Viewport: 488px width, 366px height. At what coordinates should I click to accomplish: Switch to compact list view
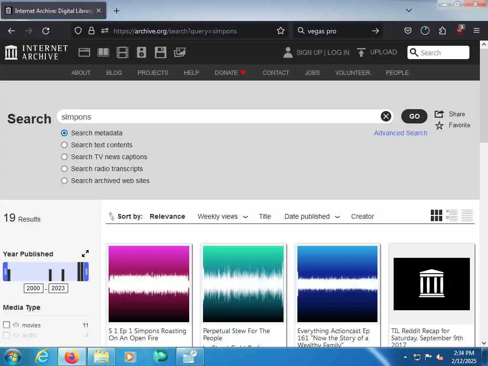(x=467, y=215)
